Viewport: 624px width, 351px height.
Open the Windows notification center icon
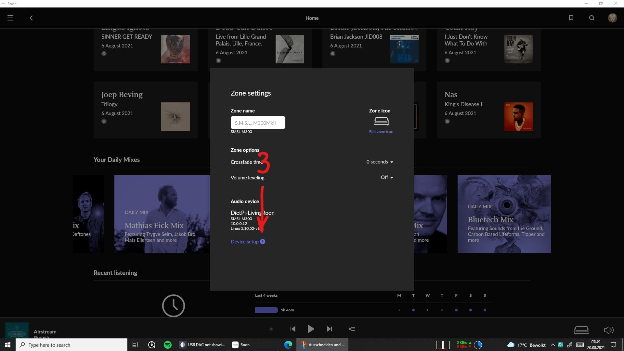(613, 345)
